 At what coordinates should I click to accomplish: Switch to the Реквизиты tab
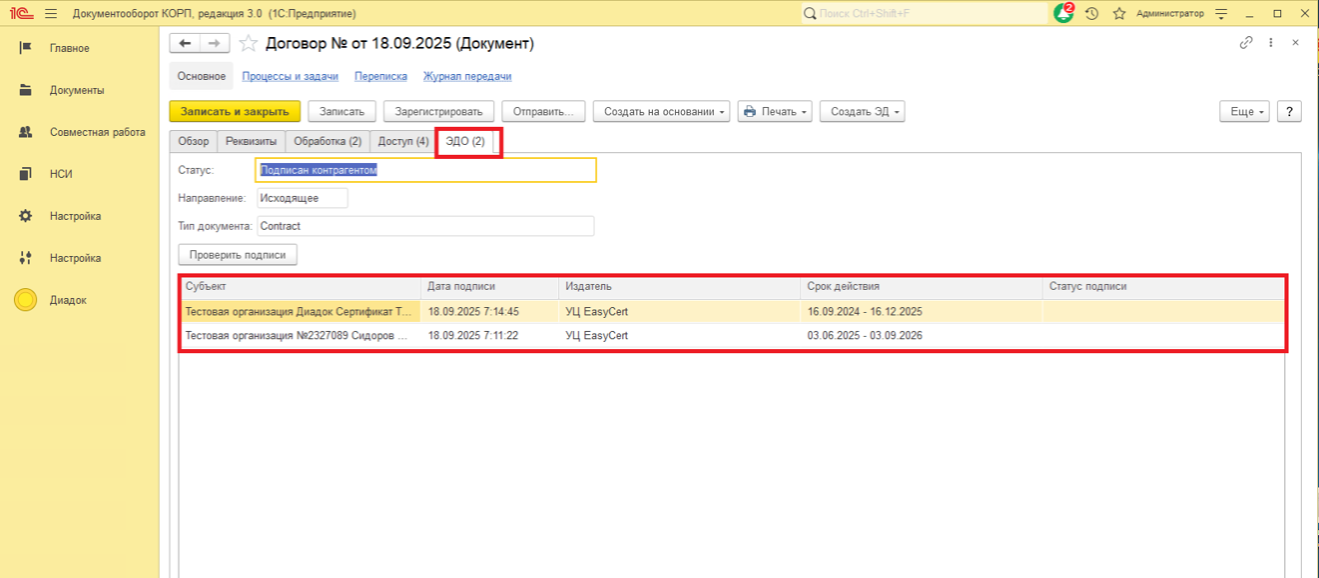coord(251,142)
